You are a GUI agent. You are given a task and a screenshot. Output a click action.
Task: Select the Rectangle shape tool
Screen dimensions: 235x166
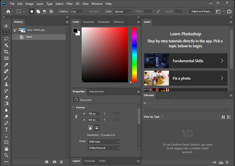pos(6,142)
